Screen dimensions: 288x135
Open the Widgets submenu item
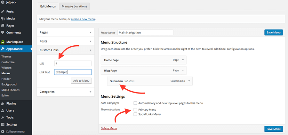[x=6, y=68]
